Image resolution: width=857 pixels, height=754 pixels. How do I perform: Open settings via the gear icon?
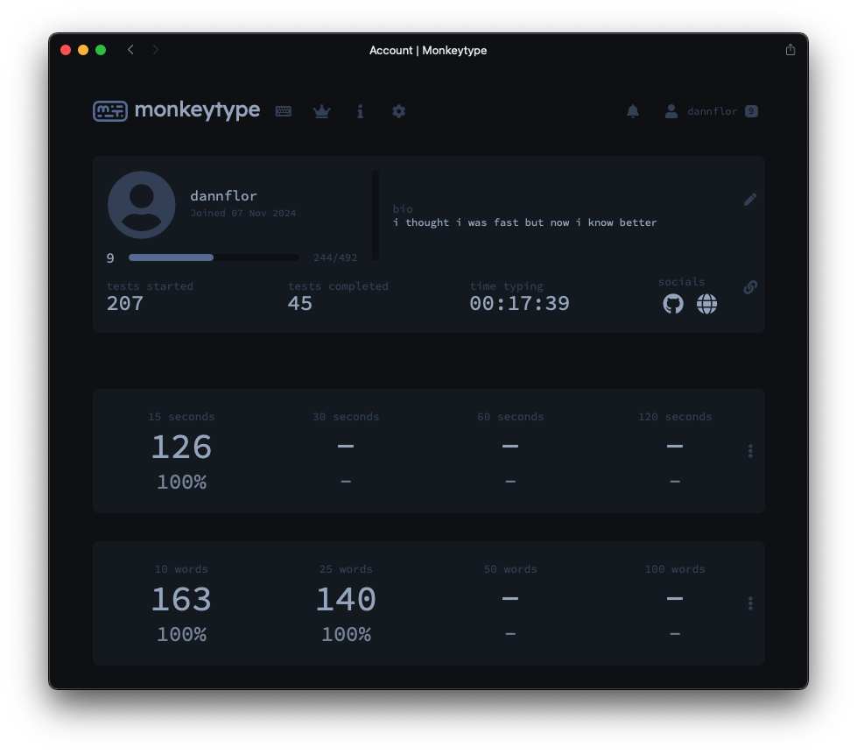click(398, 111)
